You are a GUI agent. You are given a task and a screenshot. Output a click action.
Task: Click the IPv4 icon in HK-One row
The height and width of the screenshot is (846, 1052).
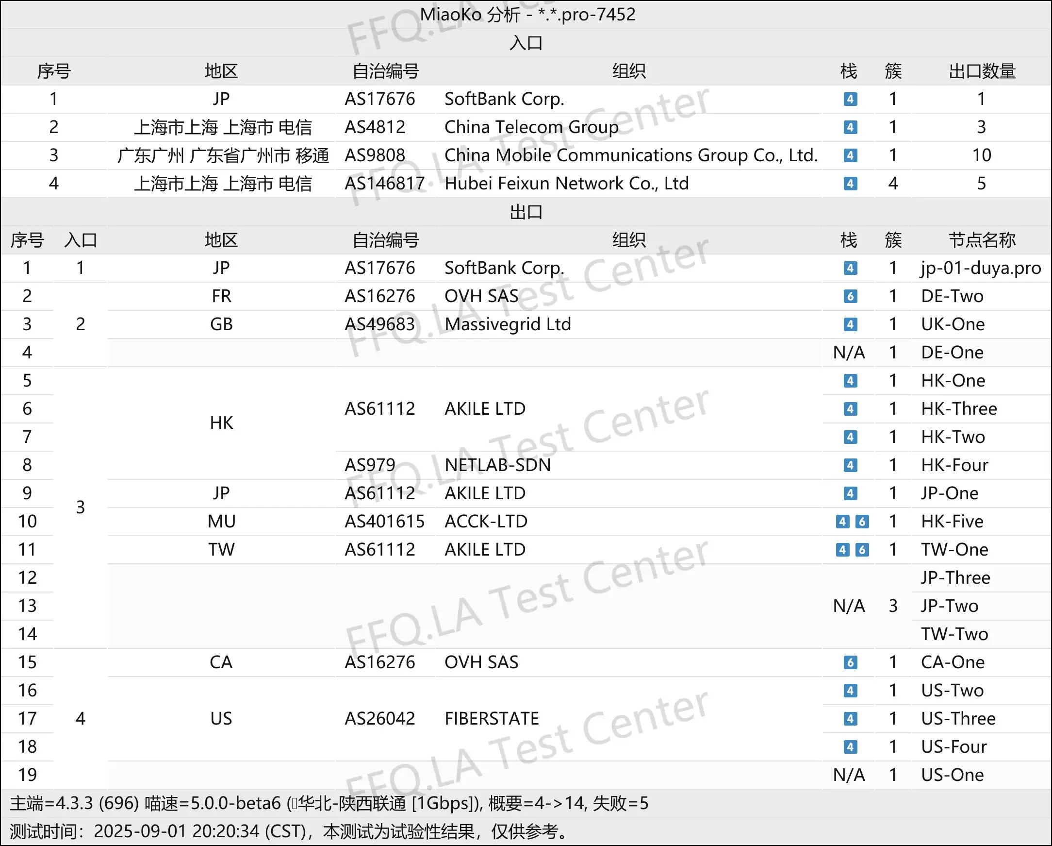pos(850,381)
